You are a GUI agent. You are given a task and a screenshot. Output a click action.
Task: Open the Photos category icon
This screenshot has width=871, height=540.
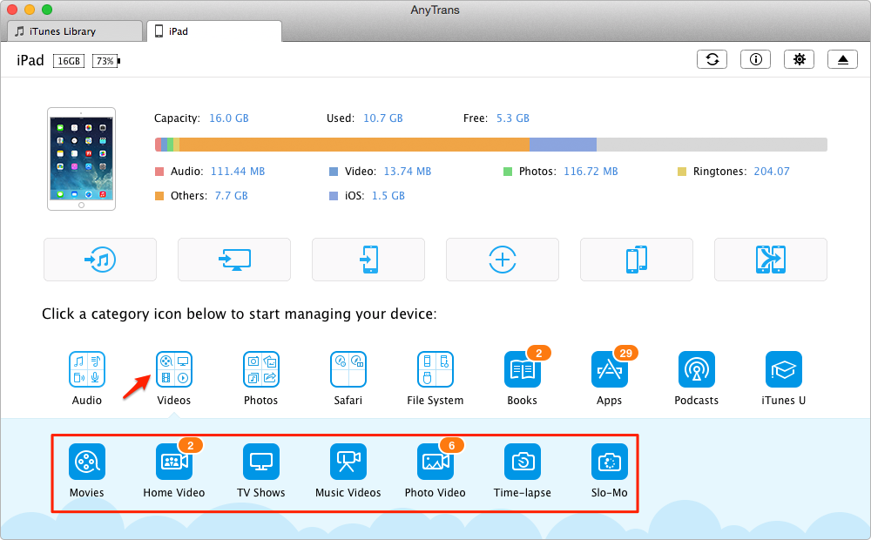point(261,369)
